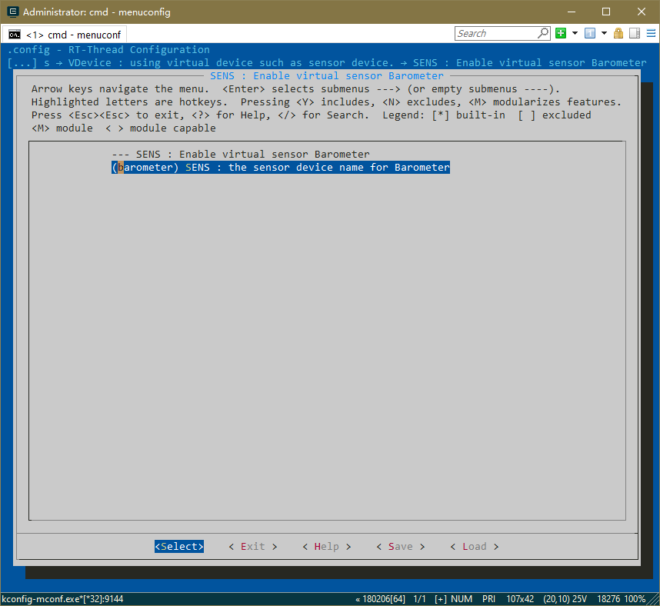Toggle the alternative scroll panel icon
Screen dimensions: 660x606
635,33
